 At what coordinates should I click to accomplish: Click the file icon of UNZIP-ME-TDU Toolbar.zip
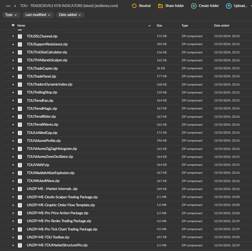(20, 237)
